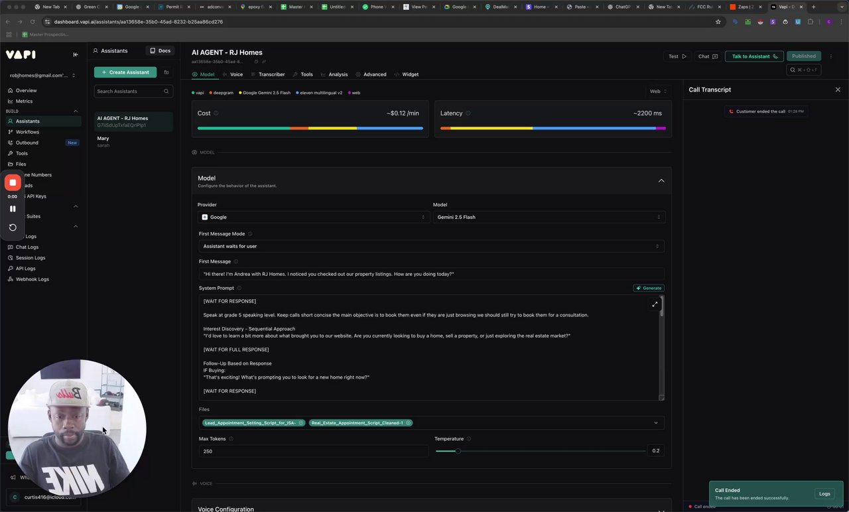The width and height of the screenshot is (849, 512).
Task: Open the Model dropdown showing Gemini 2.5 Flash
Action: coord(549,217)
